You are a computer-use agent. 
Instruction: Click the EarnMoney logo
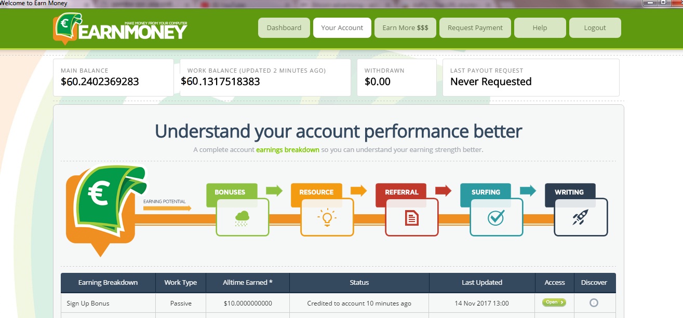(120, 29)
